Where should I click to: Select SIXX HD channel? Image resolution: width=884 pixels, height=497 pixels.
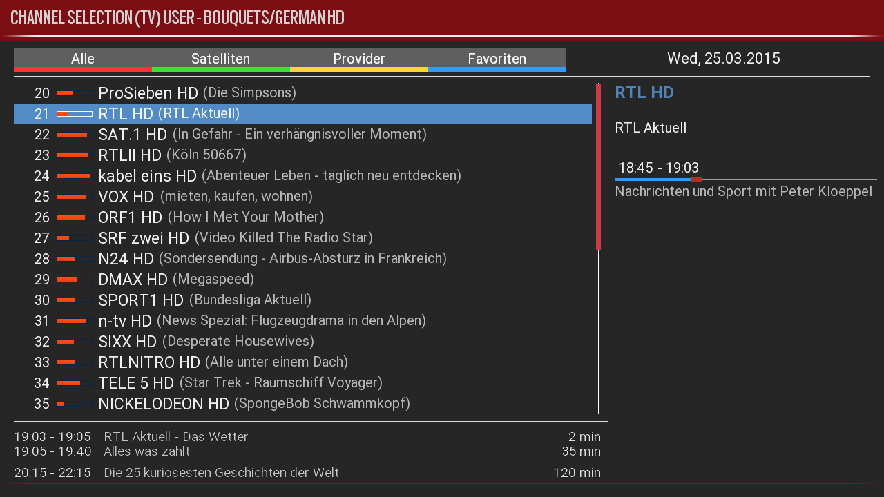coord(302,342)
